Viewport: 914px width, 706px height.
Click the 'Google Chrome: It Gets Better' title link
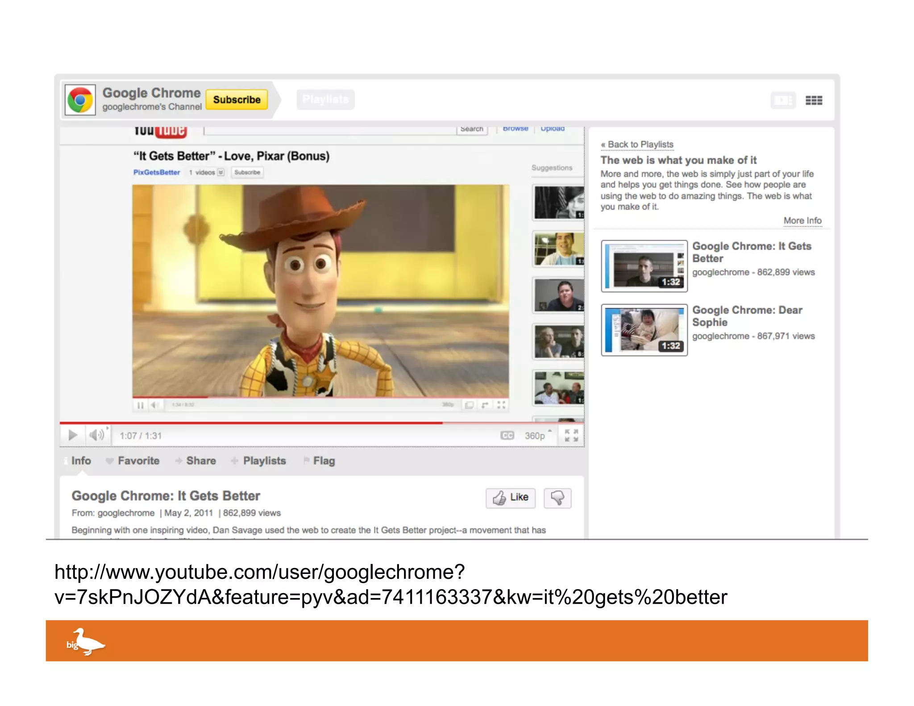752,252
